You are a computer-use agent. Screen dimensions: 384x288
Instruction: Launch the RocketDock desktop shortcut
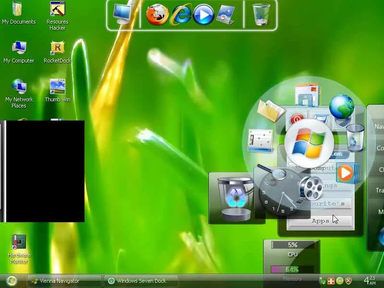[57, 52]
